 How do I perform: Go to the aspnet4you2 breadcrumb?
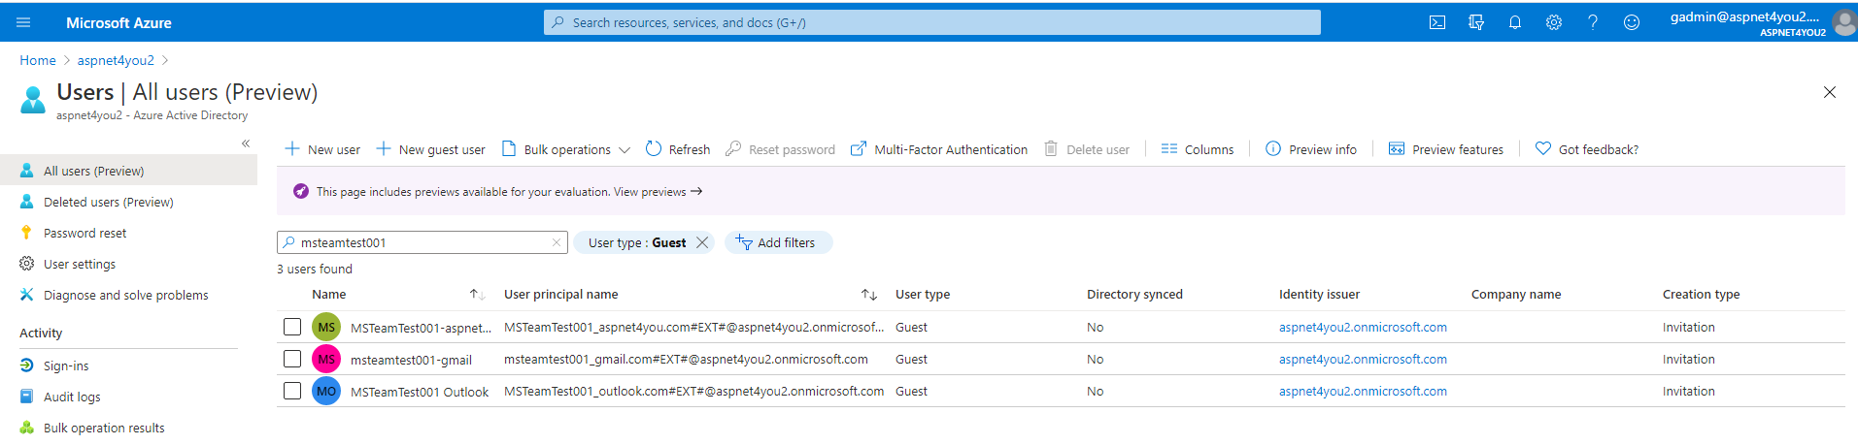pyautogui.click(x=116, y=60)
